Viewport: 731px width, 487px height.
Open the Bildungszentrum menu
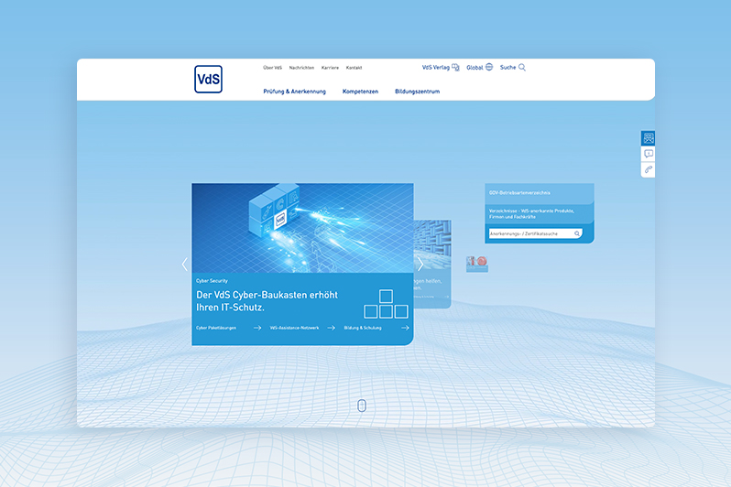click(x=417, y=92)
